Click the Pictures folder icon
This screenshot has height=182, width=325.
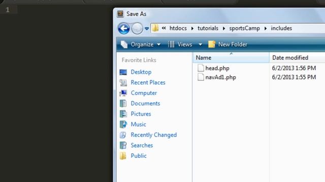pos(123,114)
